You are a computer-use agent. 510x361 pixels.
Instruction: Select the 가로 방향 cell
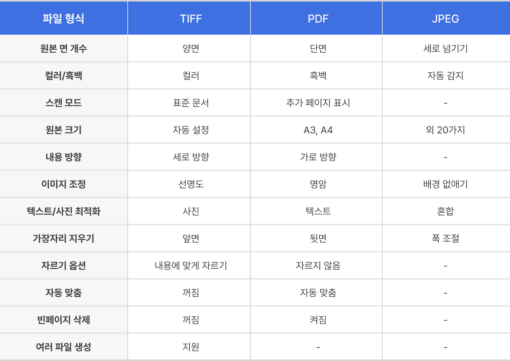[318, 157]
